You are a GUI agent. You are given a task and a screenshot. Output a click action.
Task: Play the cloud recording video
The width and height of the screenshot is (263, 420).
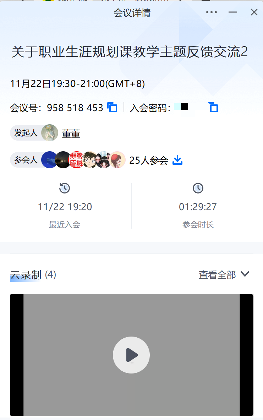131,355
